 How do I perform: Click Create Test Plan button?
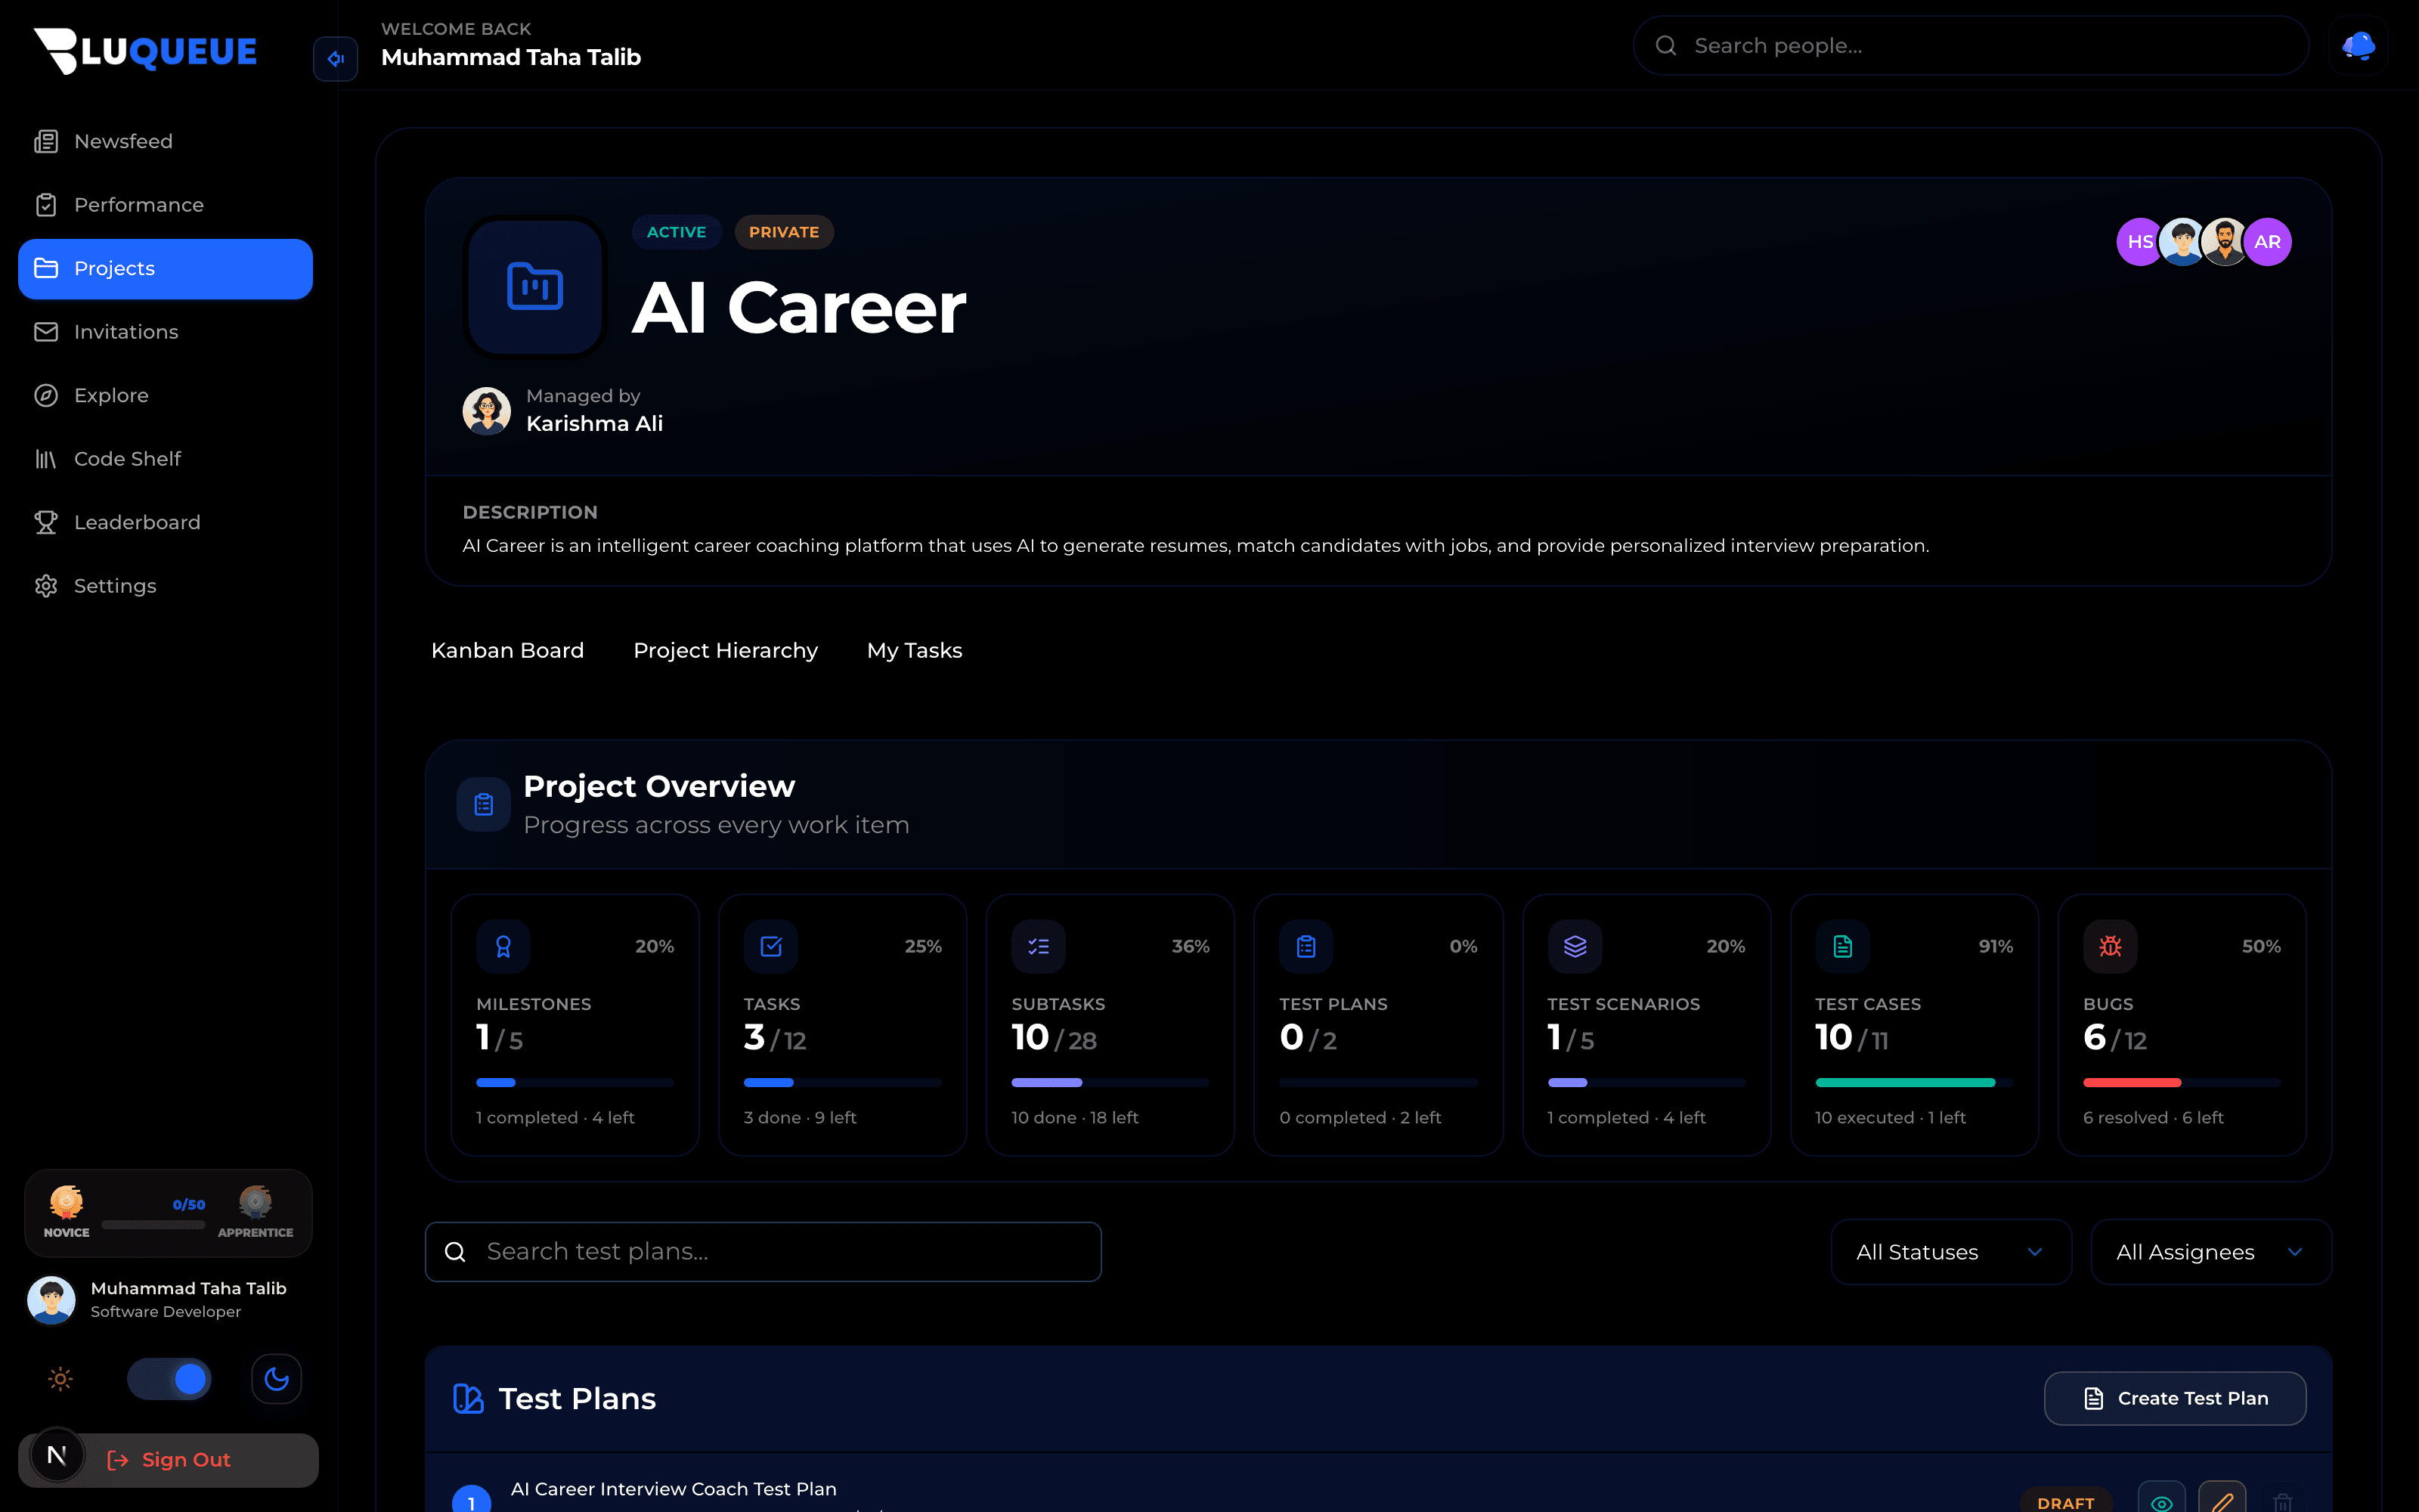[x=2175, y=1398]
